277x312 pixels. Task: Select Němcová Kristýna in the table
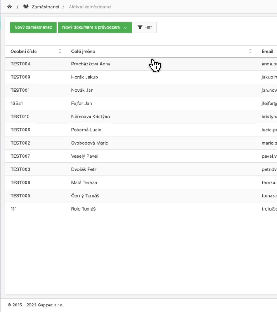[x=90, y=117]
